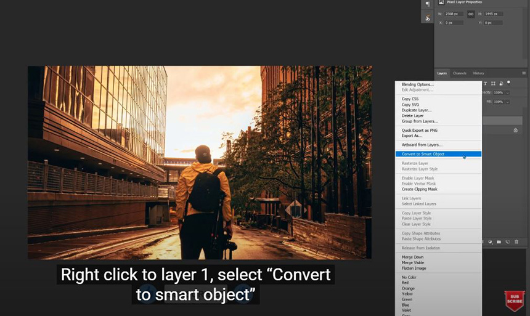530x316 pixels.
Task: Switch to the Channels tab
Action: coord(460,73)
